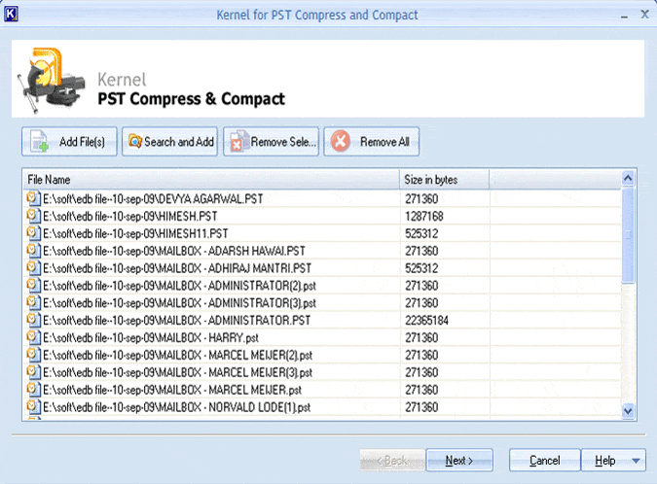Click the scroll up arrow of file list
The image size is (657, 484).
[x=628, y=179]
